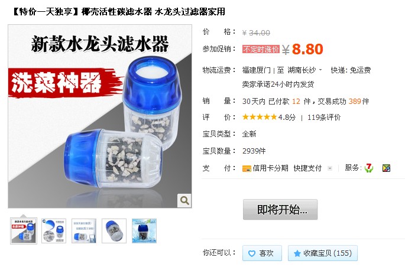Image resolution: width=405 pixels, height=277 pixels.
Task: Expand the payment methods dropdown arrow
Action: click(x=330, y=168)
